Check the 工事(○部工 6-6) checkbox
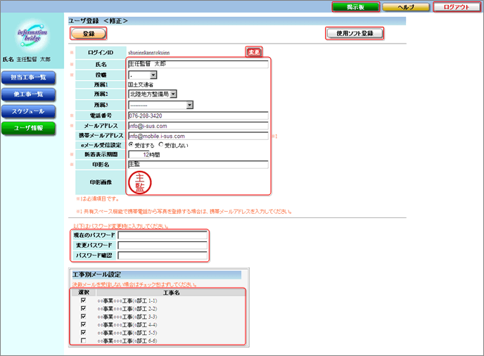This screenshot has height=356, width=484. pos(84,341)
